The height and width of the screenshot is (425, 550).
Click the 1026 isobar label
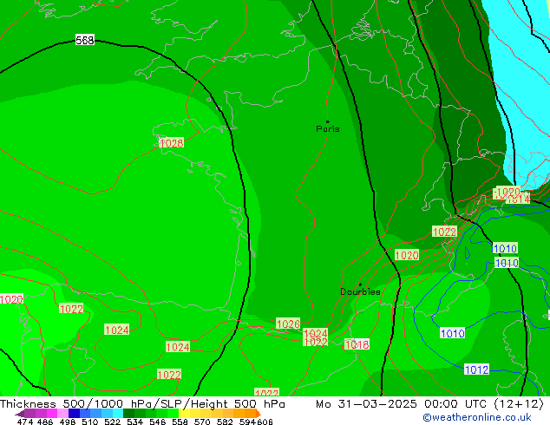[288, 324]
